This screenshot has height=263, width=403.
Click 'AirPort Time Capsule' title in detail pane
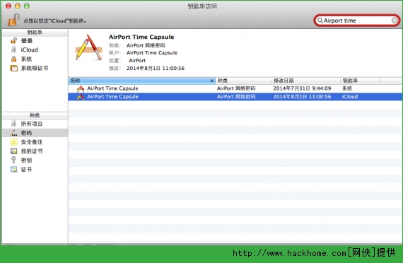click(x=141, y=37)
